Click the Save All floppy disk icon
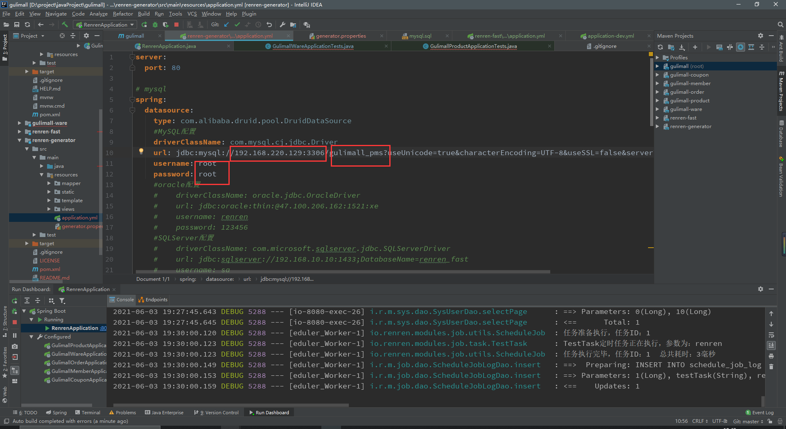This screenshot has width=786, height=429. pyautogui.click(x=17, y=25)
